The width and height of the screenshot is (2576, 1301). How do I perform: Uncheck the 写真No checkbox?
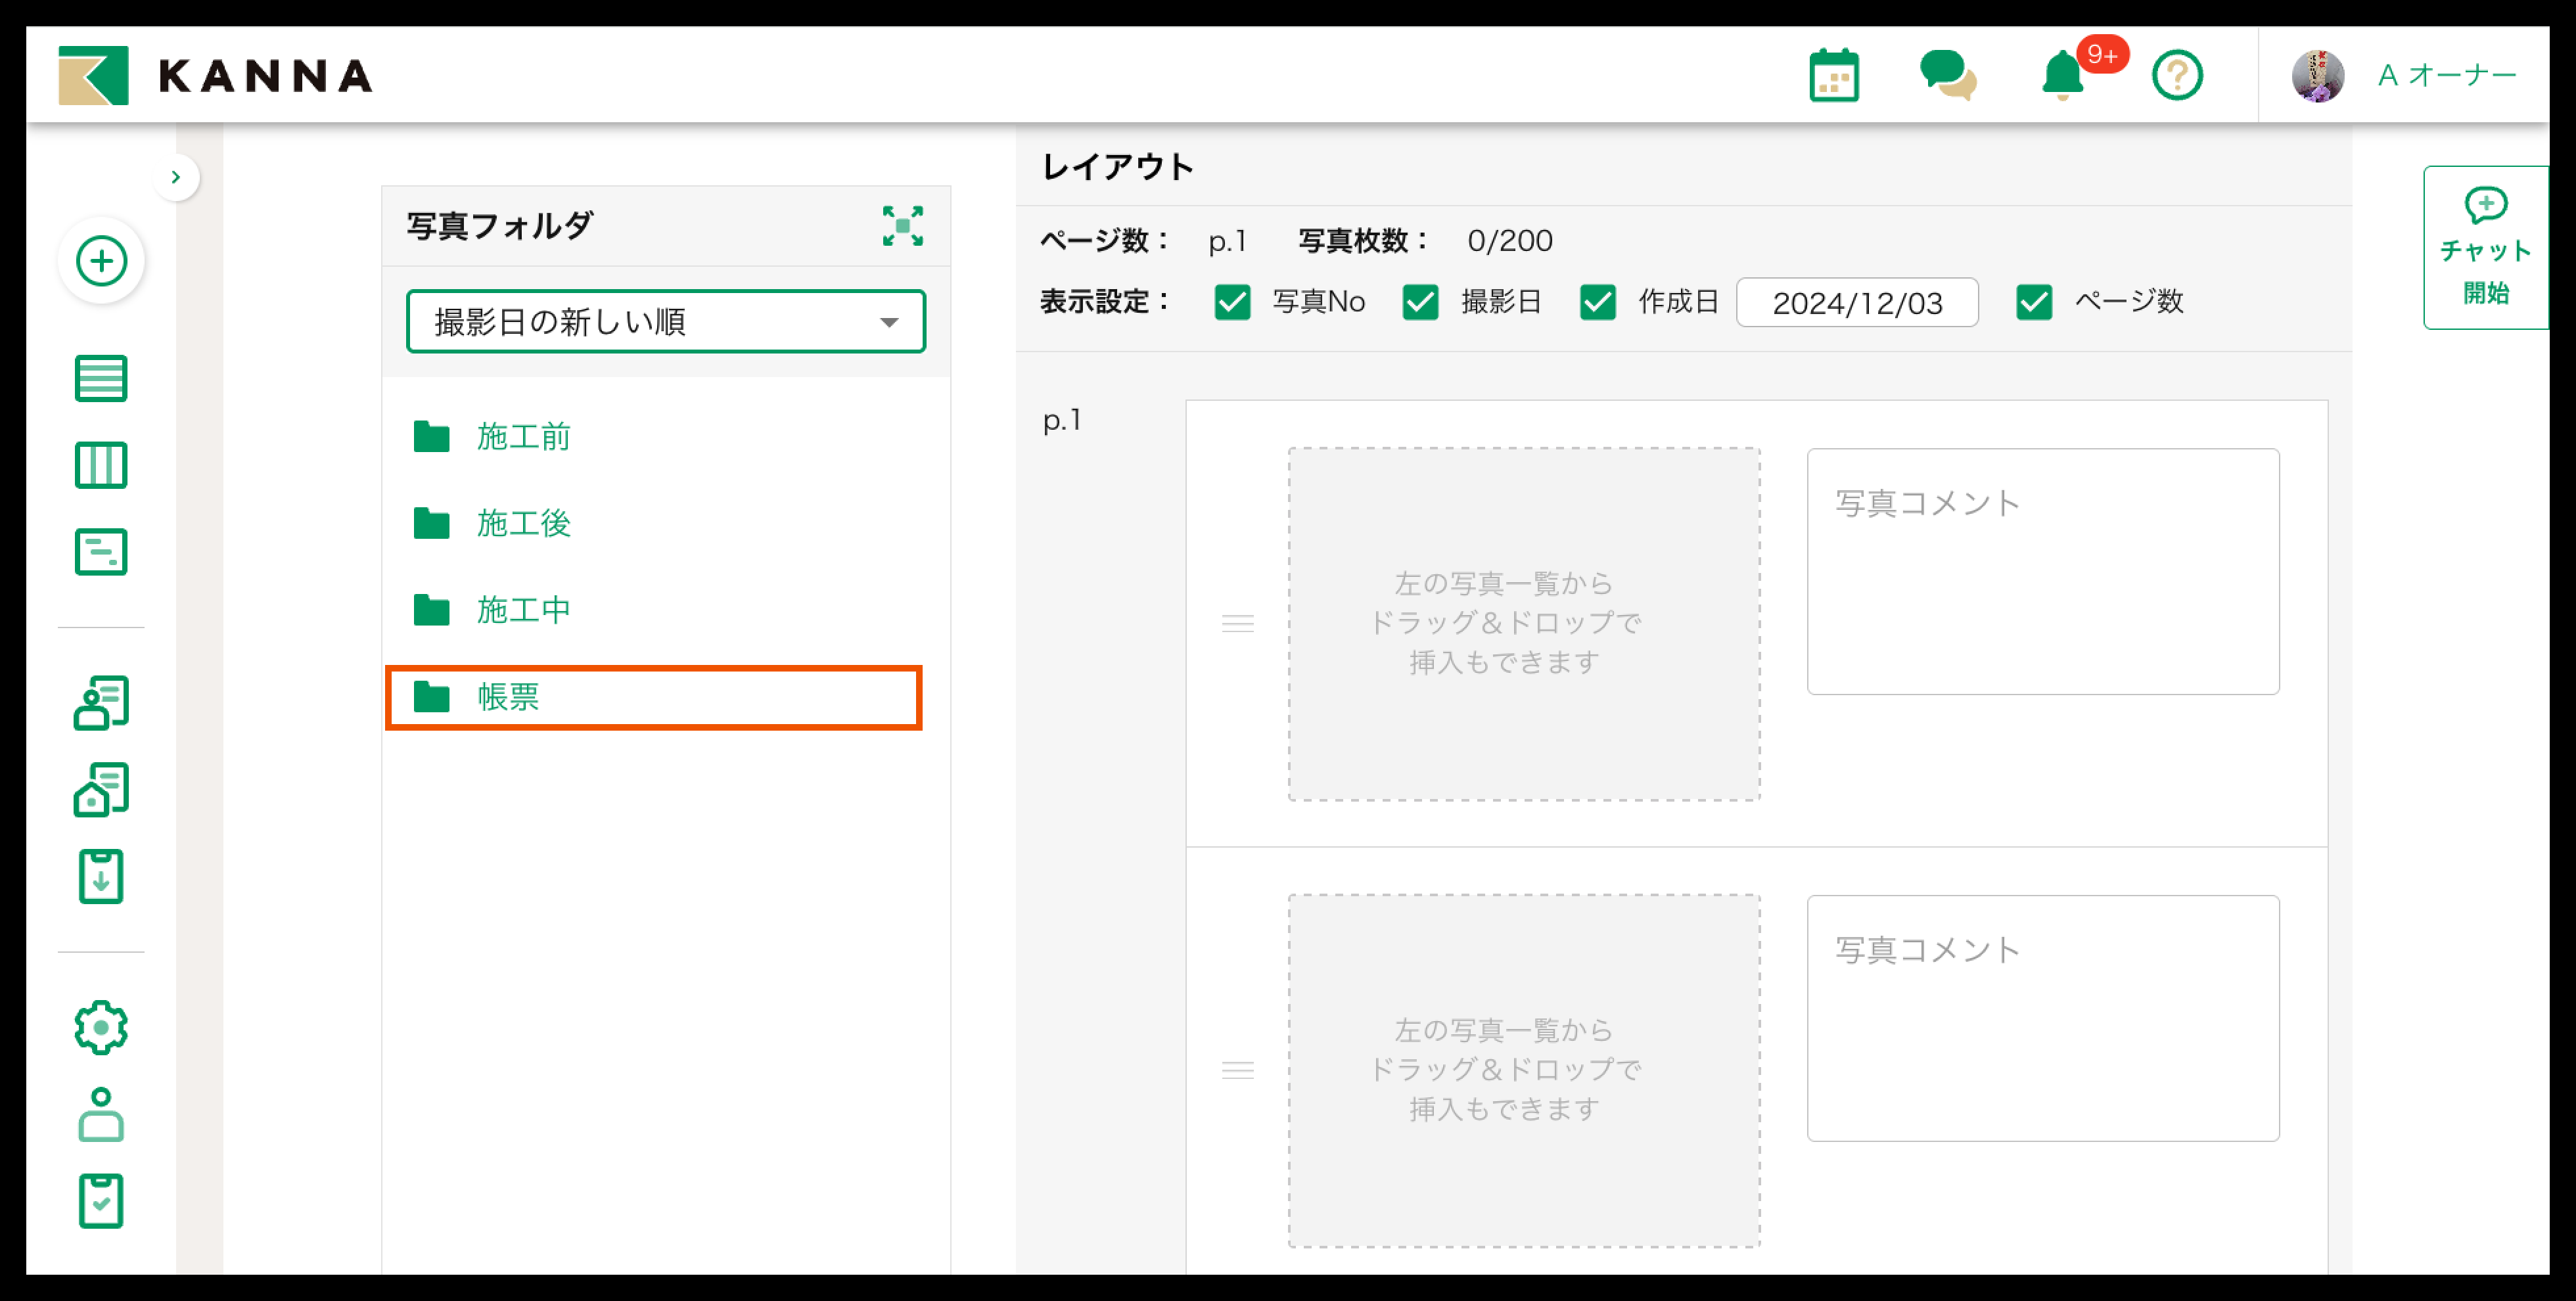click(1232, 302)
